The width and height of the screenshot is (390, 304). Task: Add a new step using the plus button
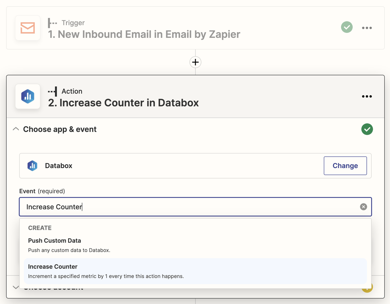click(195, 62)
